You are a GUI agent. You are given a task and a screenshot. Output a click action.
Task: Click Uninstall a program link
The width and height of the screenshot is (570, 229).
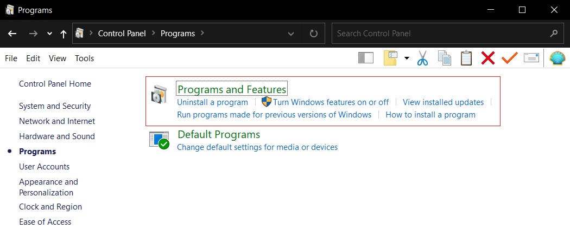click(212, 102)
